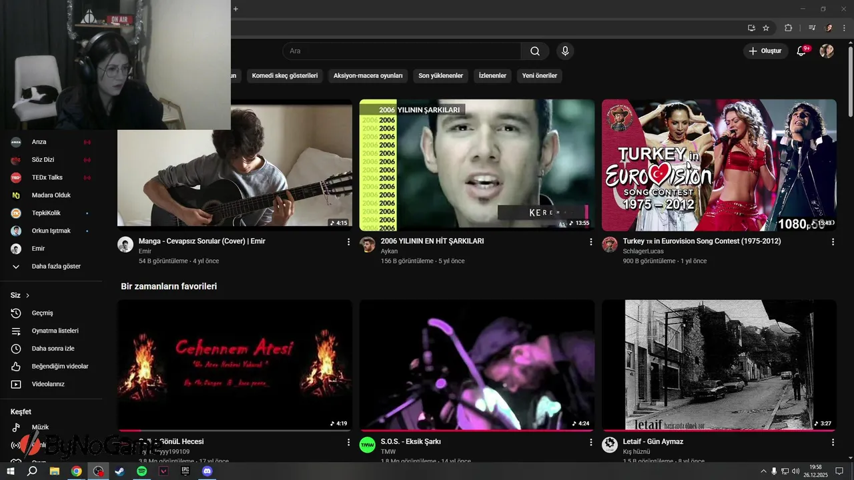Open options menu for Letaif Gün Aymaz video
This screenshot has width=854, height=480.
pyautogui.click(x=833, y=442)
